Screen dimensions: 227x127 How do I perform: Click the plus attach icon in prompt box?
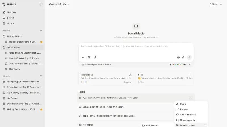coord(83,57)
